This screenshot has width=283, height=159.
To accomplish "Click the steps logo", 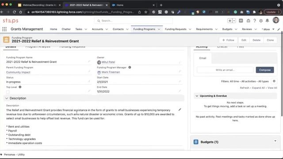I will point(11,21).
